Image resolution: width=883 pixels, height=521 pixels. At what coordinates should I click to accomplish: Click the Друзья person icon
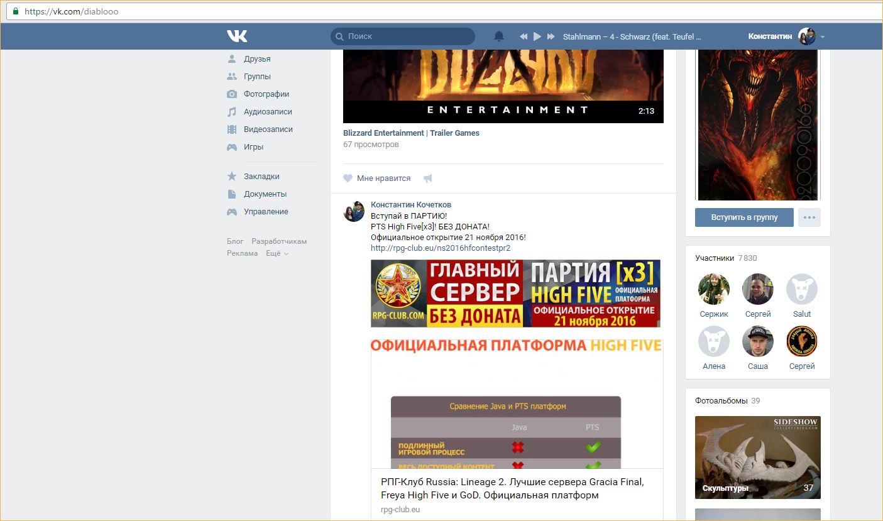point(232,58)
